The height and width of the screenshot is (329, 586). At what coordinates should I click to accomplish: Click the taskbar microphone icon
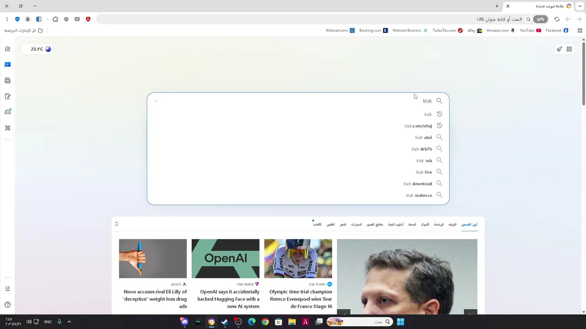pyautogui.click(x=60, y=322)
